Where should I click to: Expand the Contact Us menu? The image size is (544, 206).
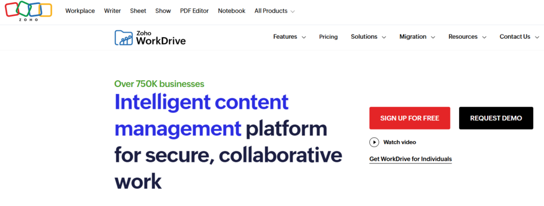pos(520,37)
